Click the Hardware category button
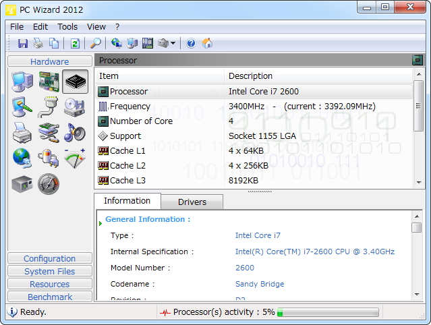 (50, 61)
